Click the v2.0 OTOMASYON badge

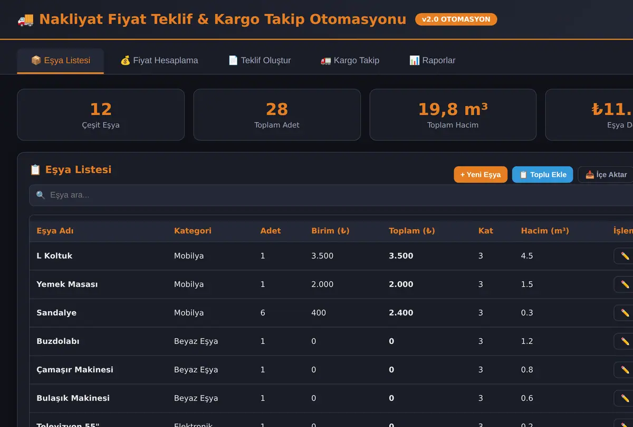456,19
